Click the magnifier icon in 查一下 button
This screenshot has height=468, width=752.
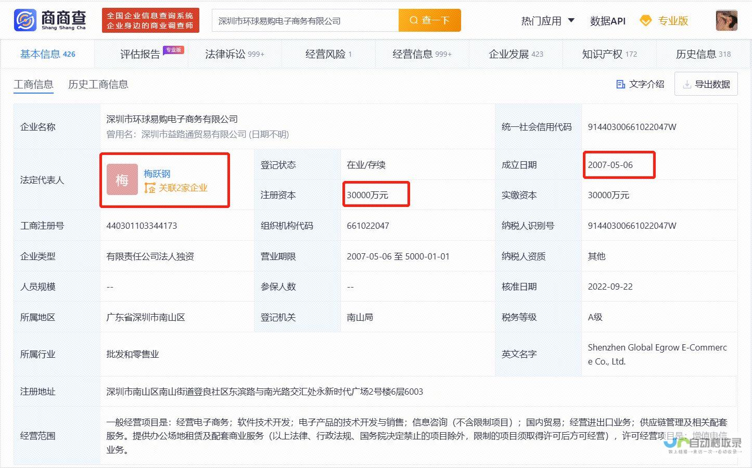(414, 20)
